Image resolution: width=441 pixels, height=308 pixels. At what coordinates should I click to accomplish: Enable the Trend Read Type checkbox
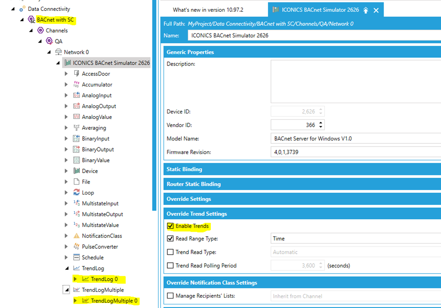point(170,252)
